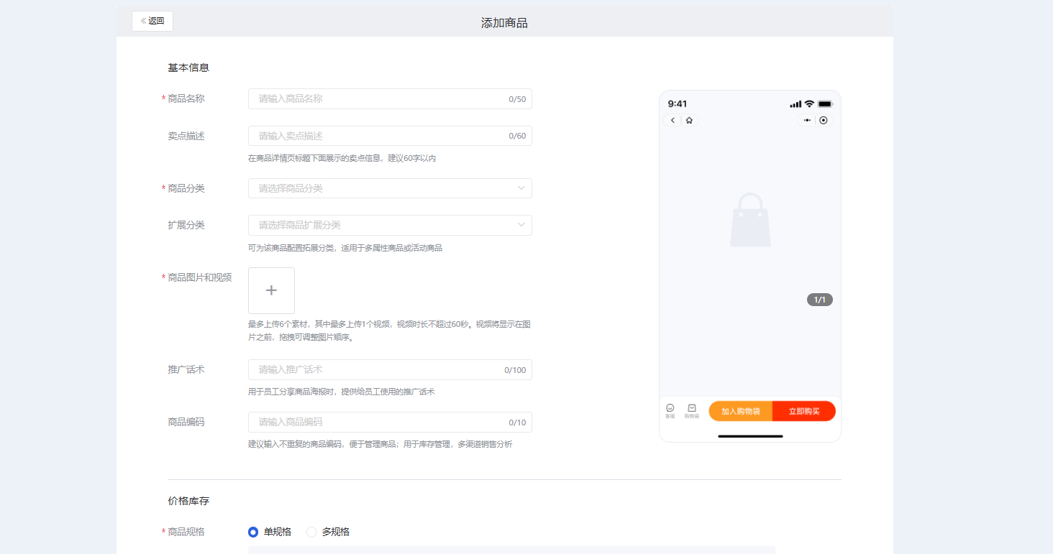
Task: Click the 添加商品 page title
Action: click(x=504, y=23)
